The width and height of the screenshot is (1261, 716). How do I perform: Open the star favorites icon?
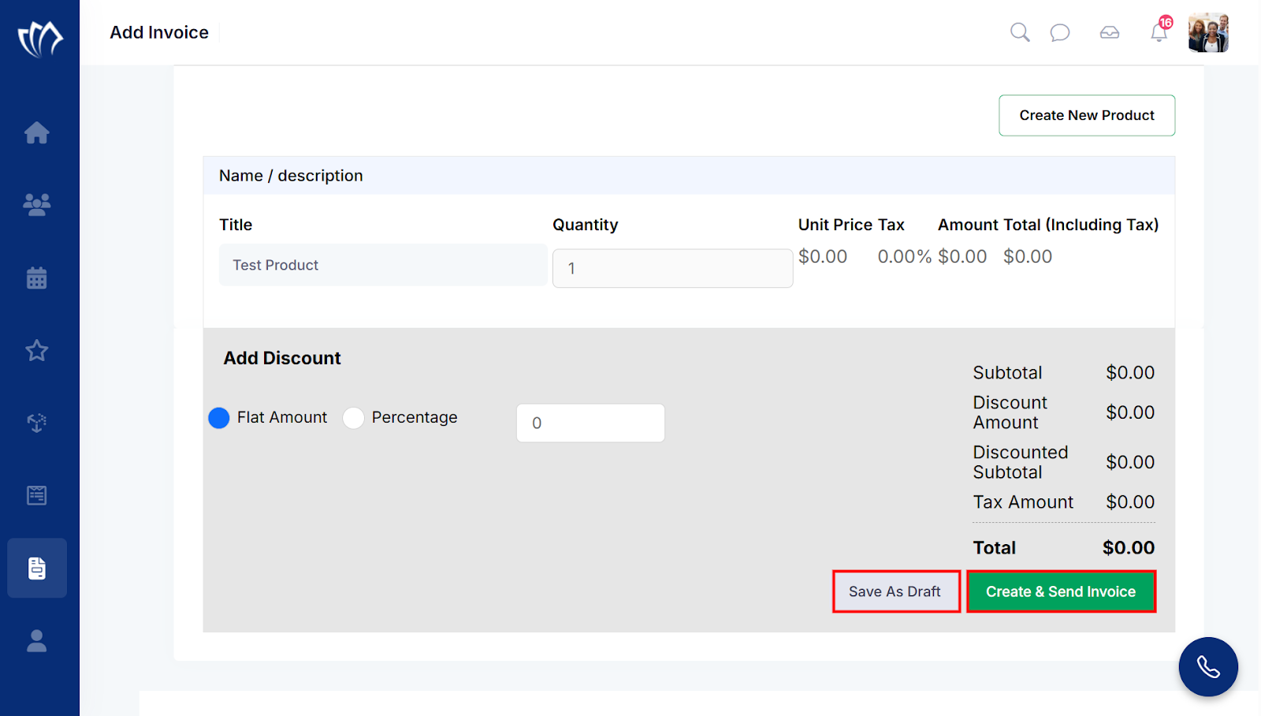click(x=37, y=350)
